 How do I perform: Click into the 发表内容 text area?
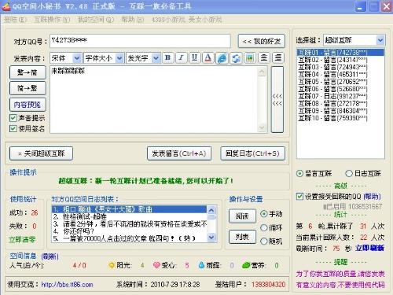(154, 99)
